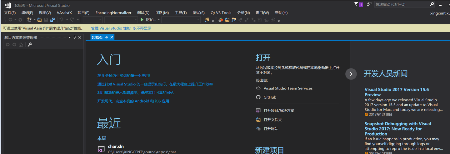The height and width of the screenshot is (154, 450).
Task: Click the green start attach arrow icon
Action: [142, 20]
